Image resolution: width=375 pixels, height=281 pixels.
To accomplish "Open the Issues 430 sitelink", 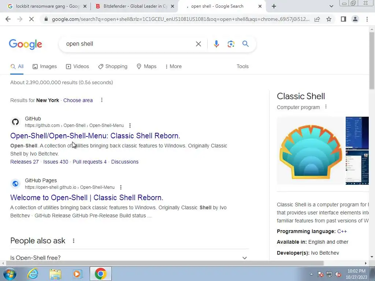I will (56, 162).
